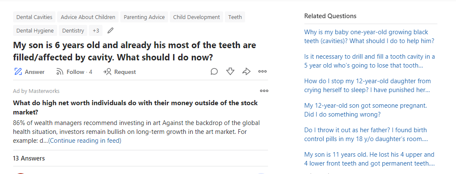The height and width of the screenshot is (174, 456).
Task: Open Masterworks ad options ellipsis
Action: coord(264,91)
